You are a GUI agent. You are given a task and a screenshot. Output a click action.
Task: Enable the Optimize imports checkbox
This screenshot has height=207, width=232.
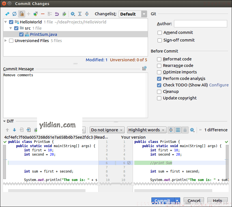pyautogui.click(x=159, y=72)
